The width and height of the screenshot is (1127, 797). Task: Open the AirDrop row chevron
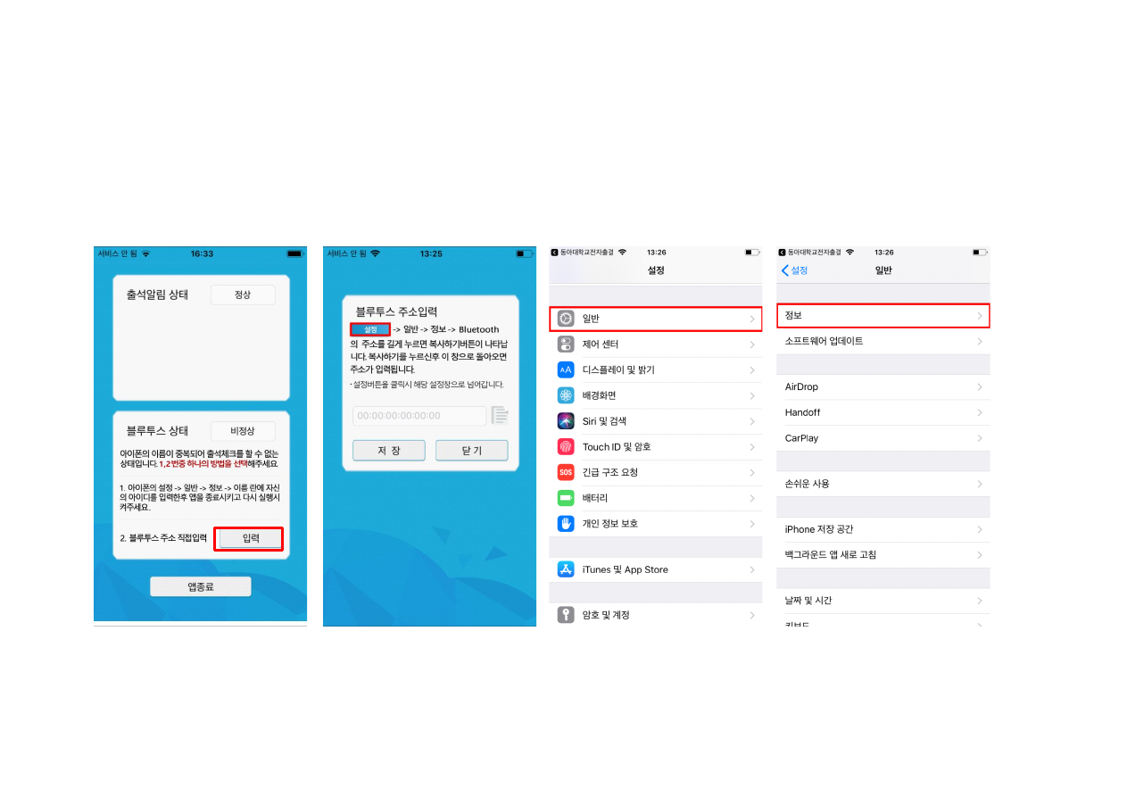tap(979, 387)
